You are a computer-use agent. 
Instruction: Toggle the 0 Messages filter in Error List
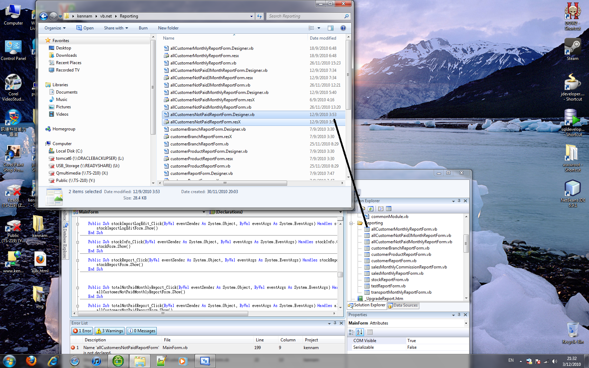[141, 330]
